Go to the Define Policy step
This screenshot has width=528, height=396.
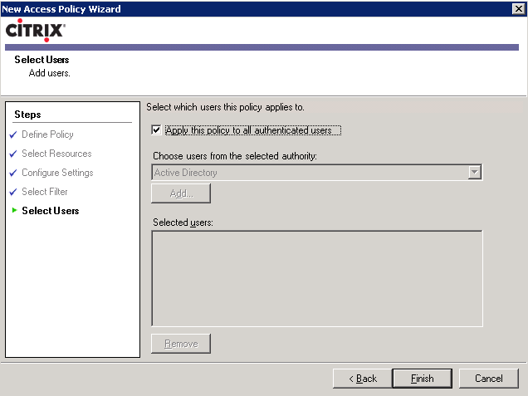pyautogui.click(x=47, y=134)
